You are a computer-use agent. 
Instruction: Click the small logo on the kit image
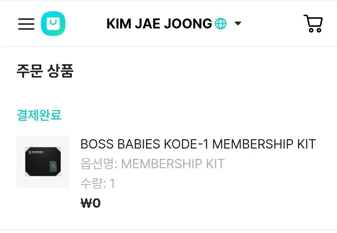(30, 152)
